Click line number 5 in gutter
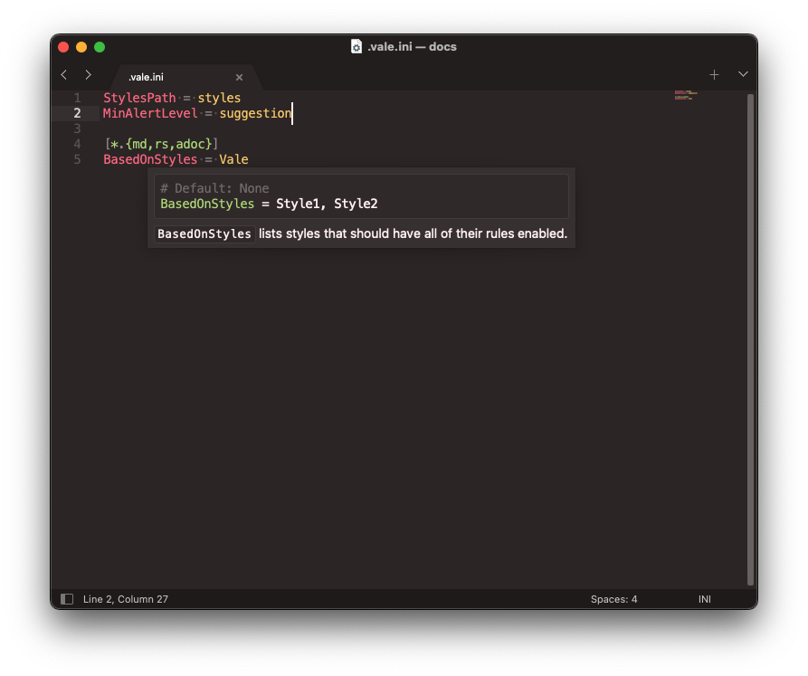 coord(77,159)
